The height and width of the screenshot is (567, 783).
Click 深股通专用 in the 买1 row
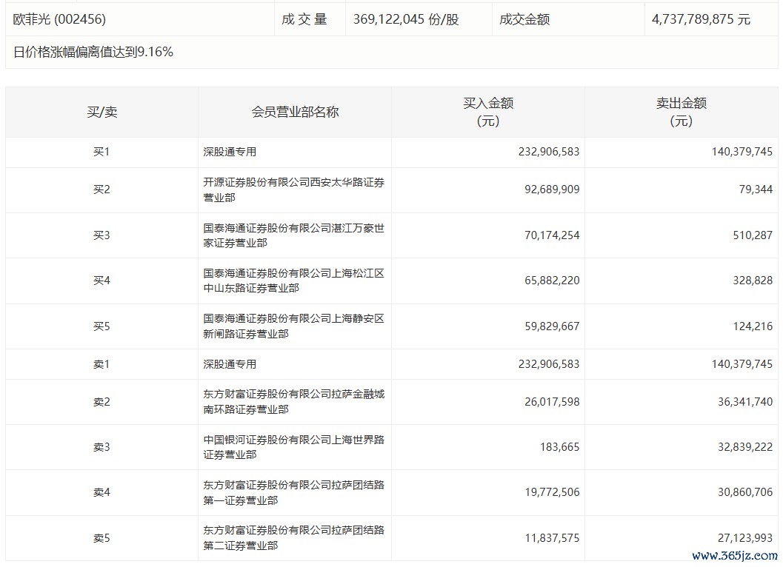tap(230, 152)
